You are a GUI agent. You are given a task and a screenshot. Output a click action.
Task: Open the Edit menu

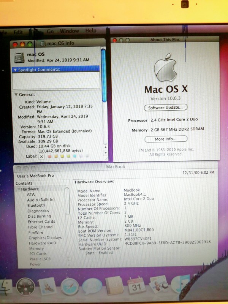click(x=18, y=32)
